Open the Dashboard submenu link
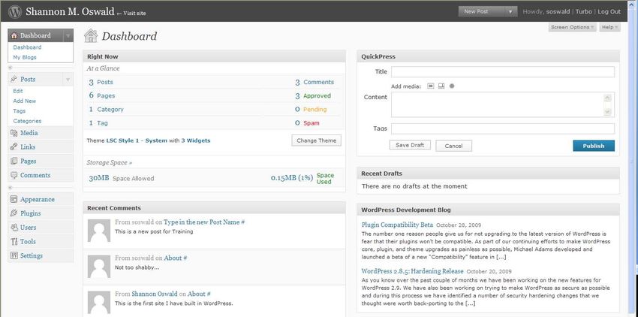The width and height of the screenshot is (638, 317). [27, 47]
